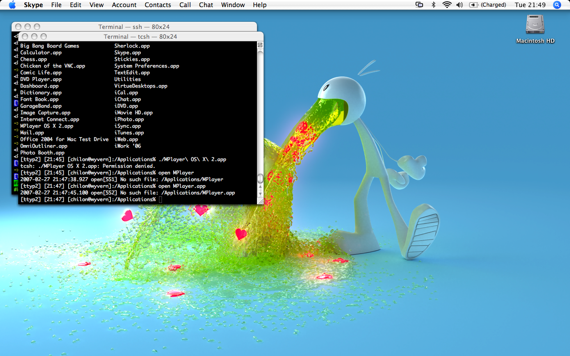Image resolution: width=570 pixels, height=356 pixels.
Task: Click the tcsh terminal resize grip
Action: tap(260, 201)
